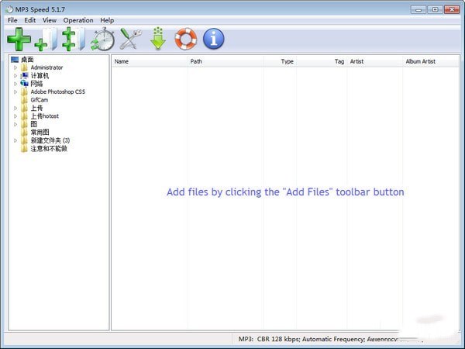This screenshot has width=465, height=349.
Task: Click the Add Folder icon with small plus
Action: (46, 40)
